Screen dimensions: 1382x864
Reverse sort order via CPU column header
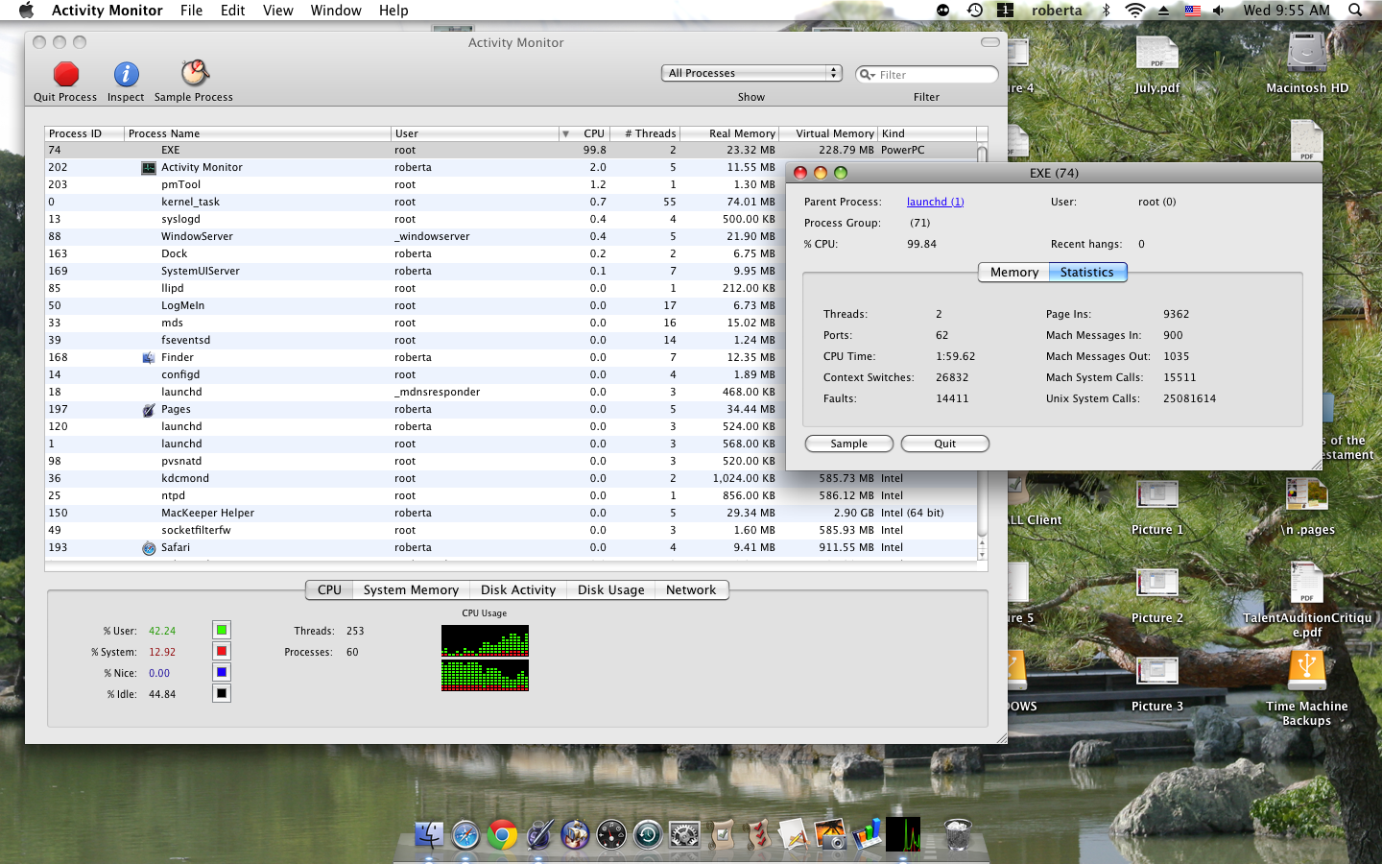[584, 133]
